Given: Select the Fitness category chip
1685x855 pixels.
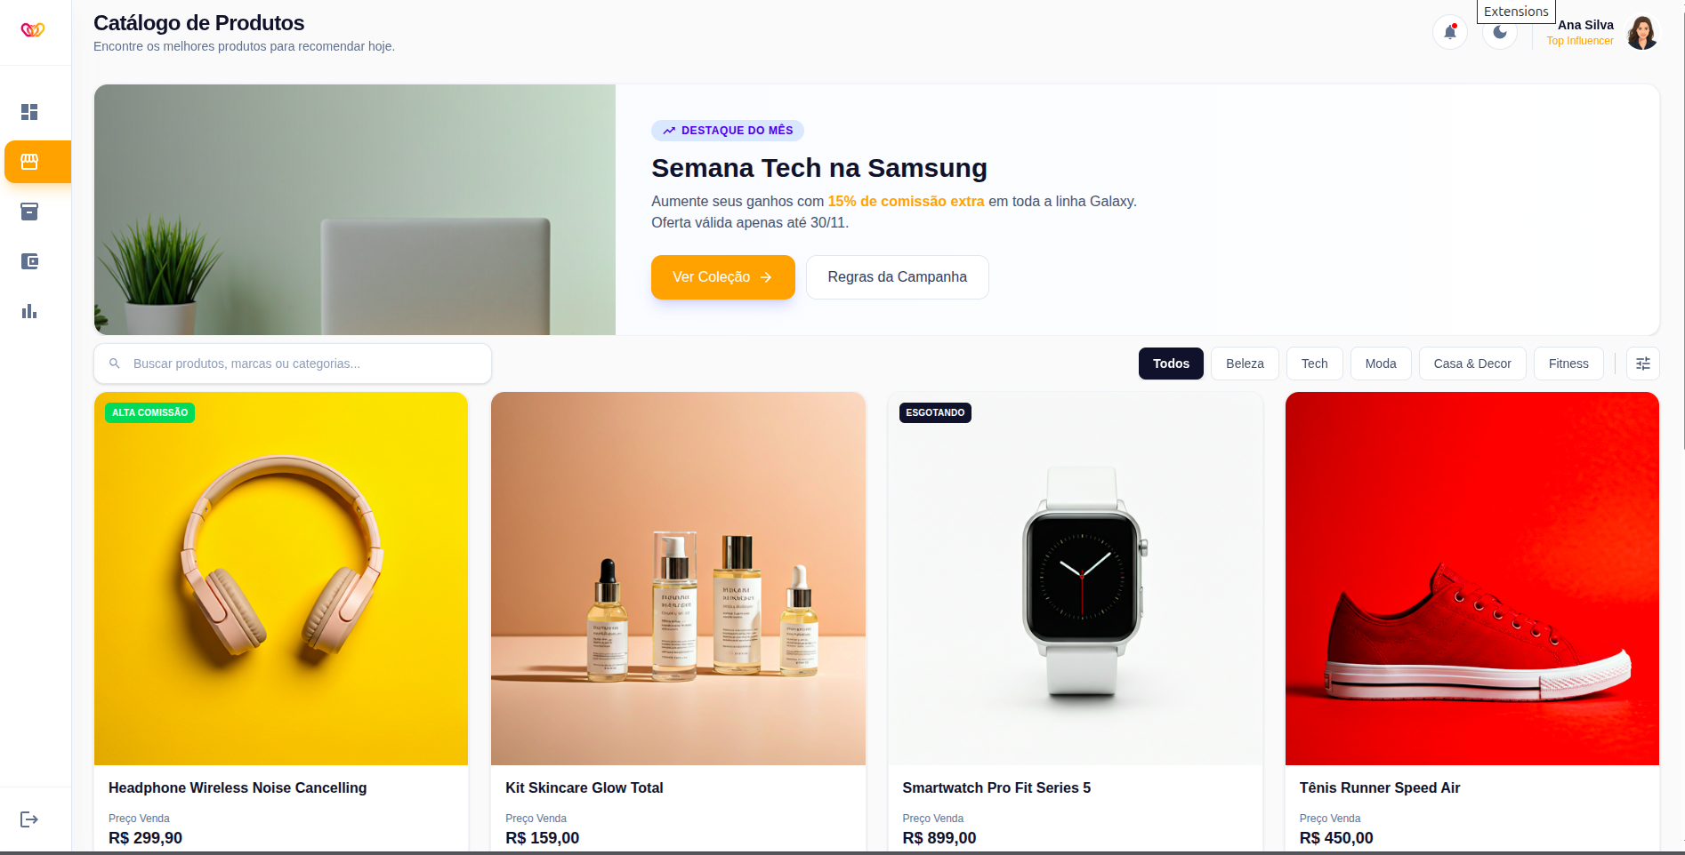Looking at the screenshot, I should pos(1568,364).
